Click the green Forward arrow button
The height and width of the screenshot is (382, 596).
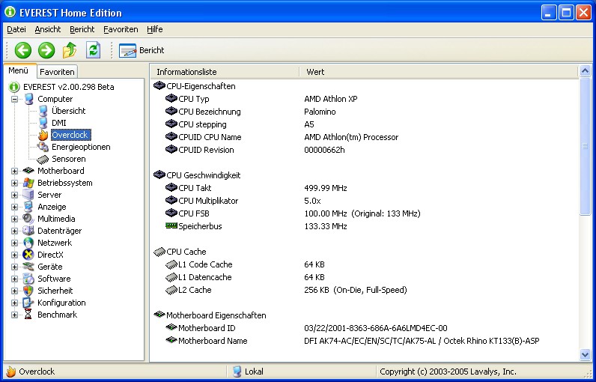46,50
